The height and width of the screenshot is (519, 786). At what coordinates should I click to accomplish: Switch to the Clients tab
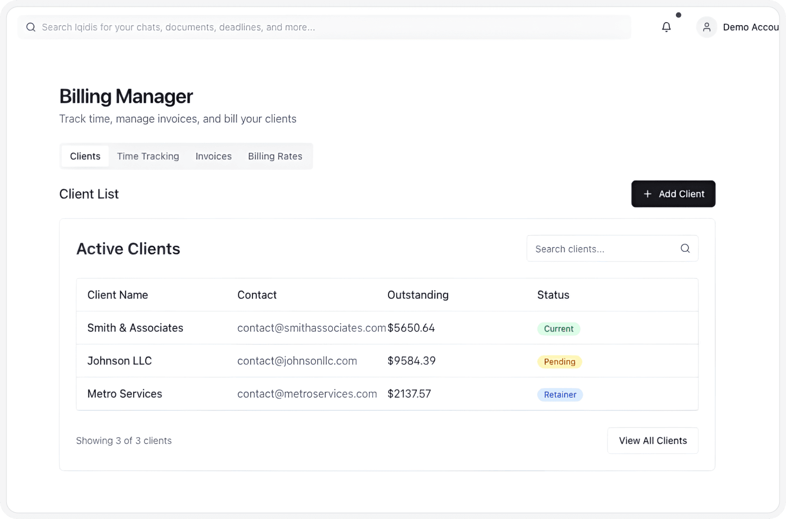[85, 156]
